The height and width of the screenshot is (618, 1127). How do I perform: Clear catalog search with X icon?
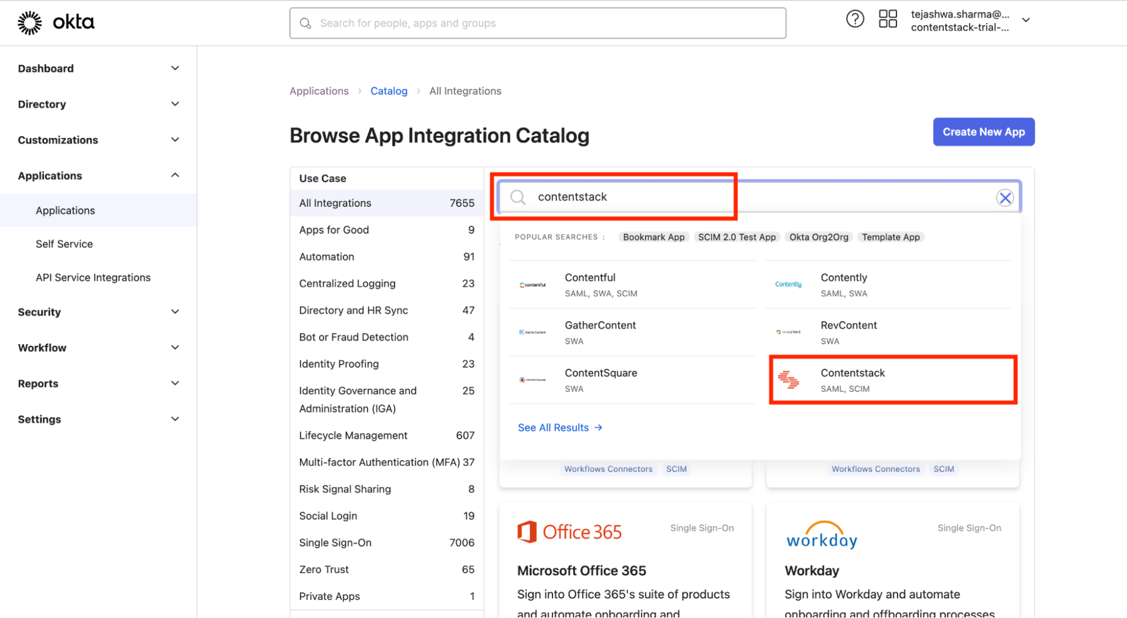pos(1005,198)
